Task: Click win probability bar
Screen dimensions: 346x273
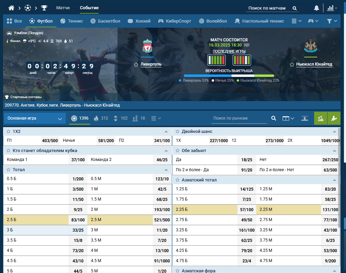Action: (x=229, y=76)
